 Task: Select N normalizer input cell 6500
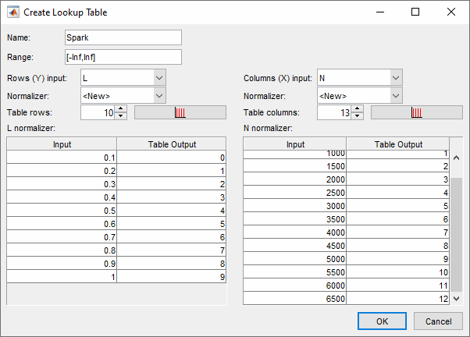point(295,298)
